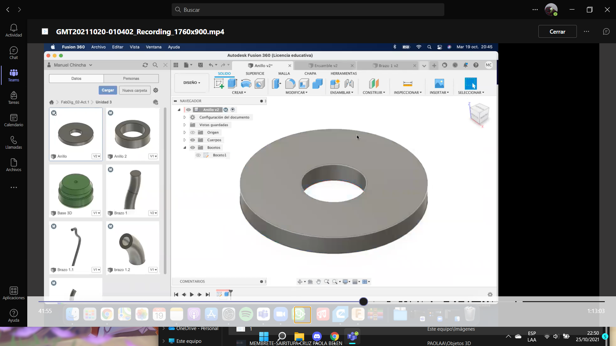The height and width of the screenshot is (346, 616).
Task: Toggle visibility of Origen folder
Action: (193, 132)
